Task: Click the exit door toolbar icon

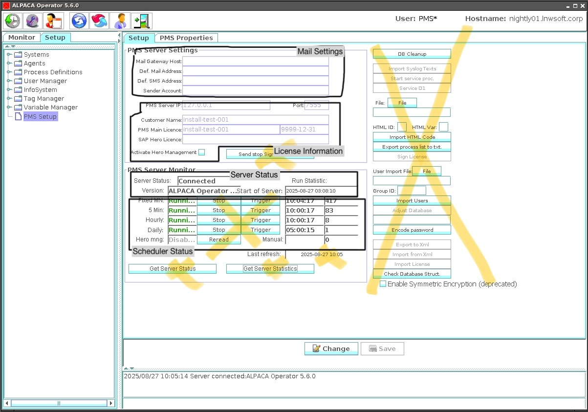Action: (x=141, y=21)
